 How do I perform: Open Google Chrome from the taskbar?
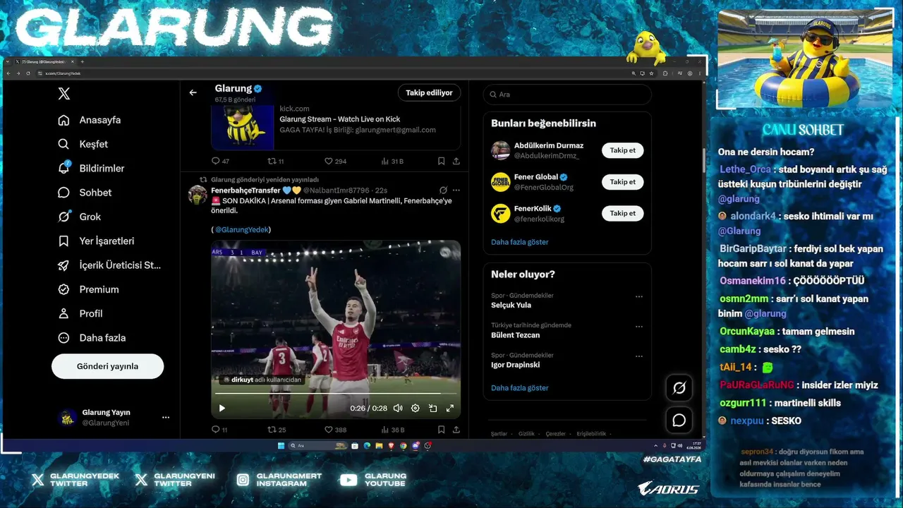coord(403,446)
